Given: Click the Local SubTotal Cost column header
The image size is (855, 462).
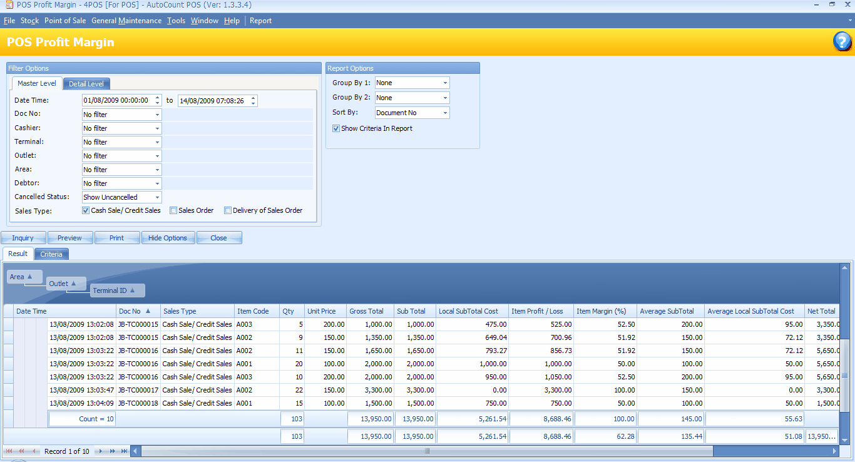Looking at the screenshot, I should (473, 311).
